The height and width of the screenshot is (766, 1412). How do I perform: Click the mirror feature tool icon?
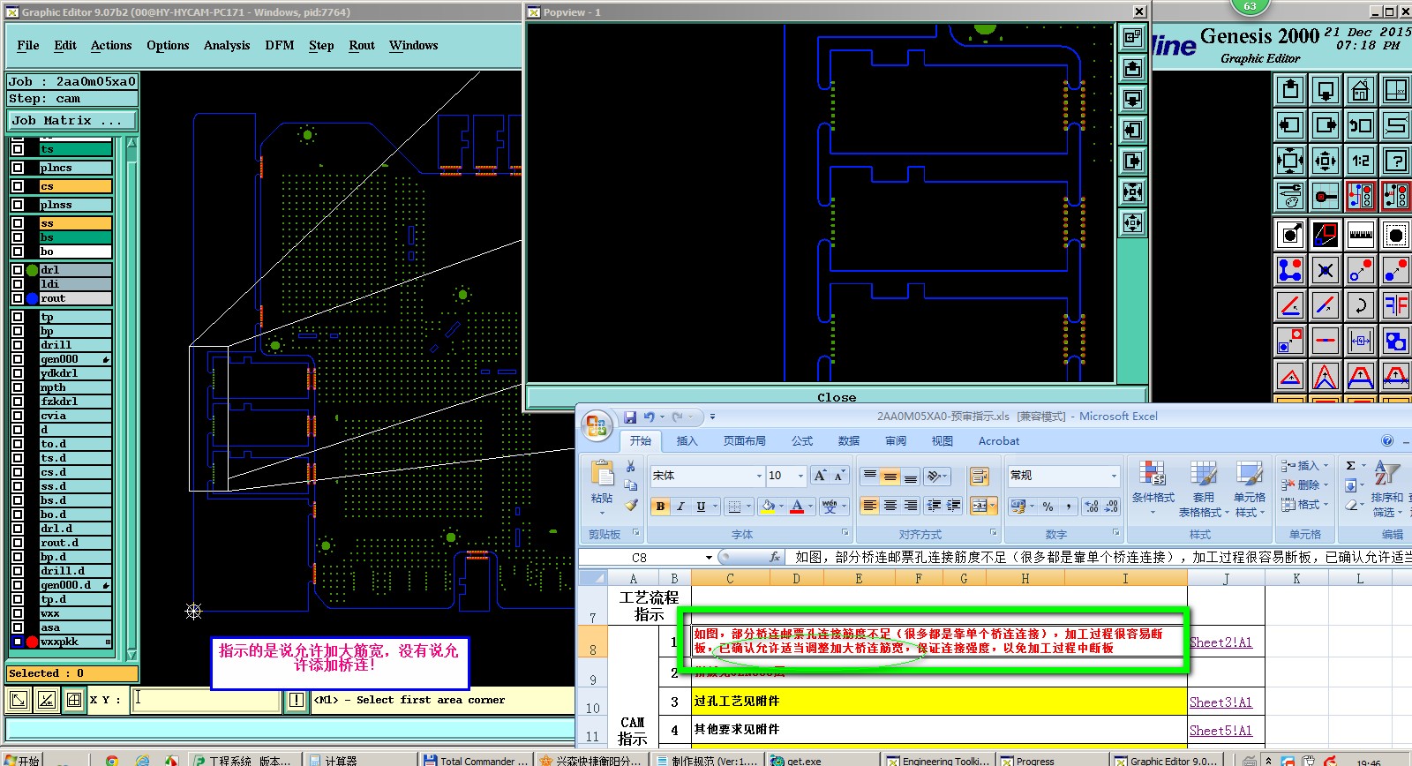point(1395,305)
